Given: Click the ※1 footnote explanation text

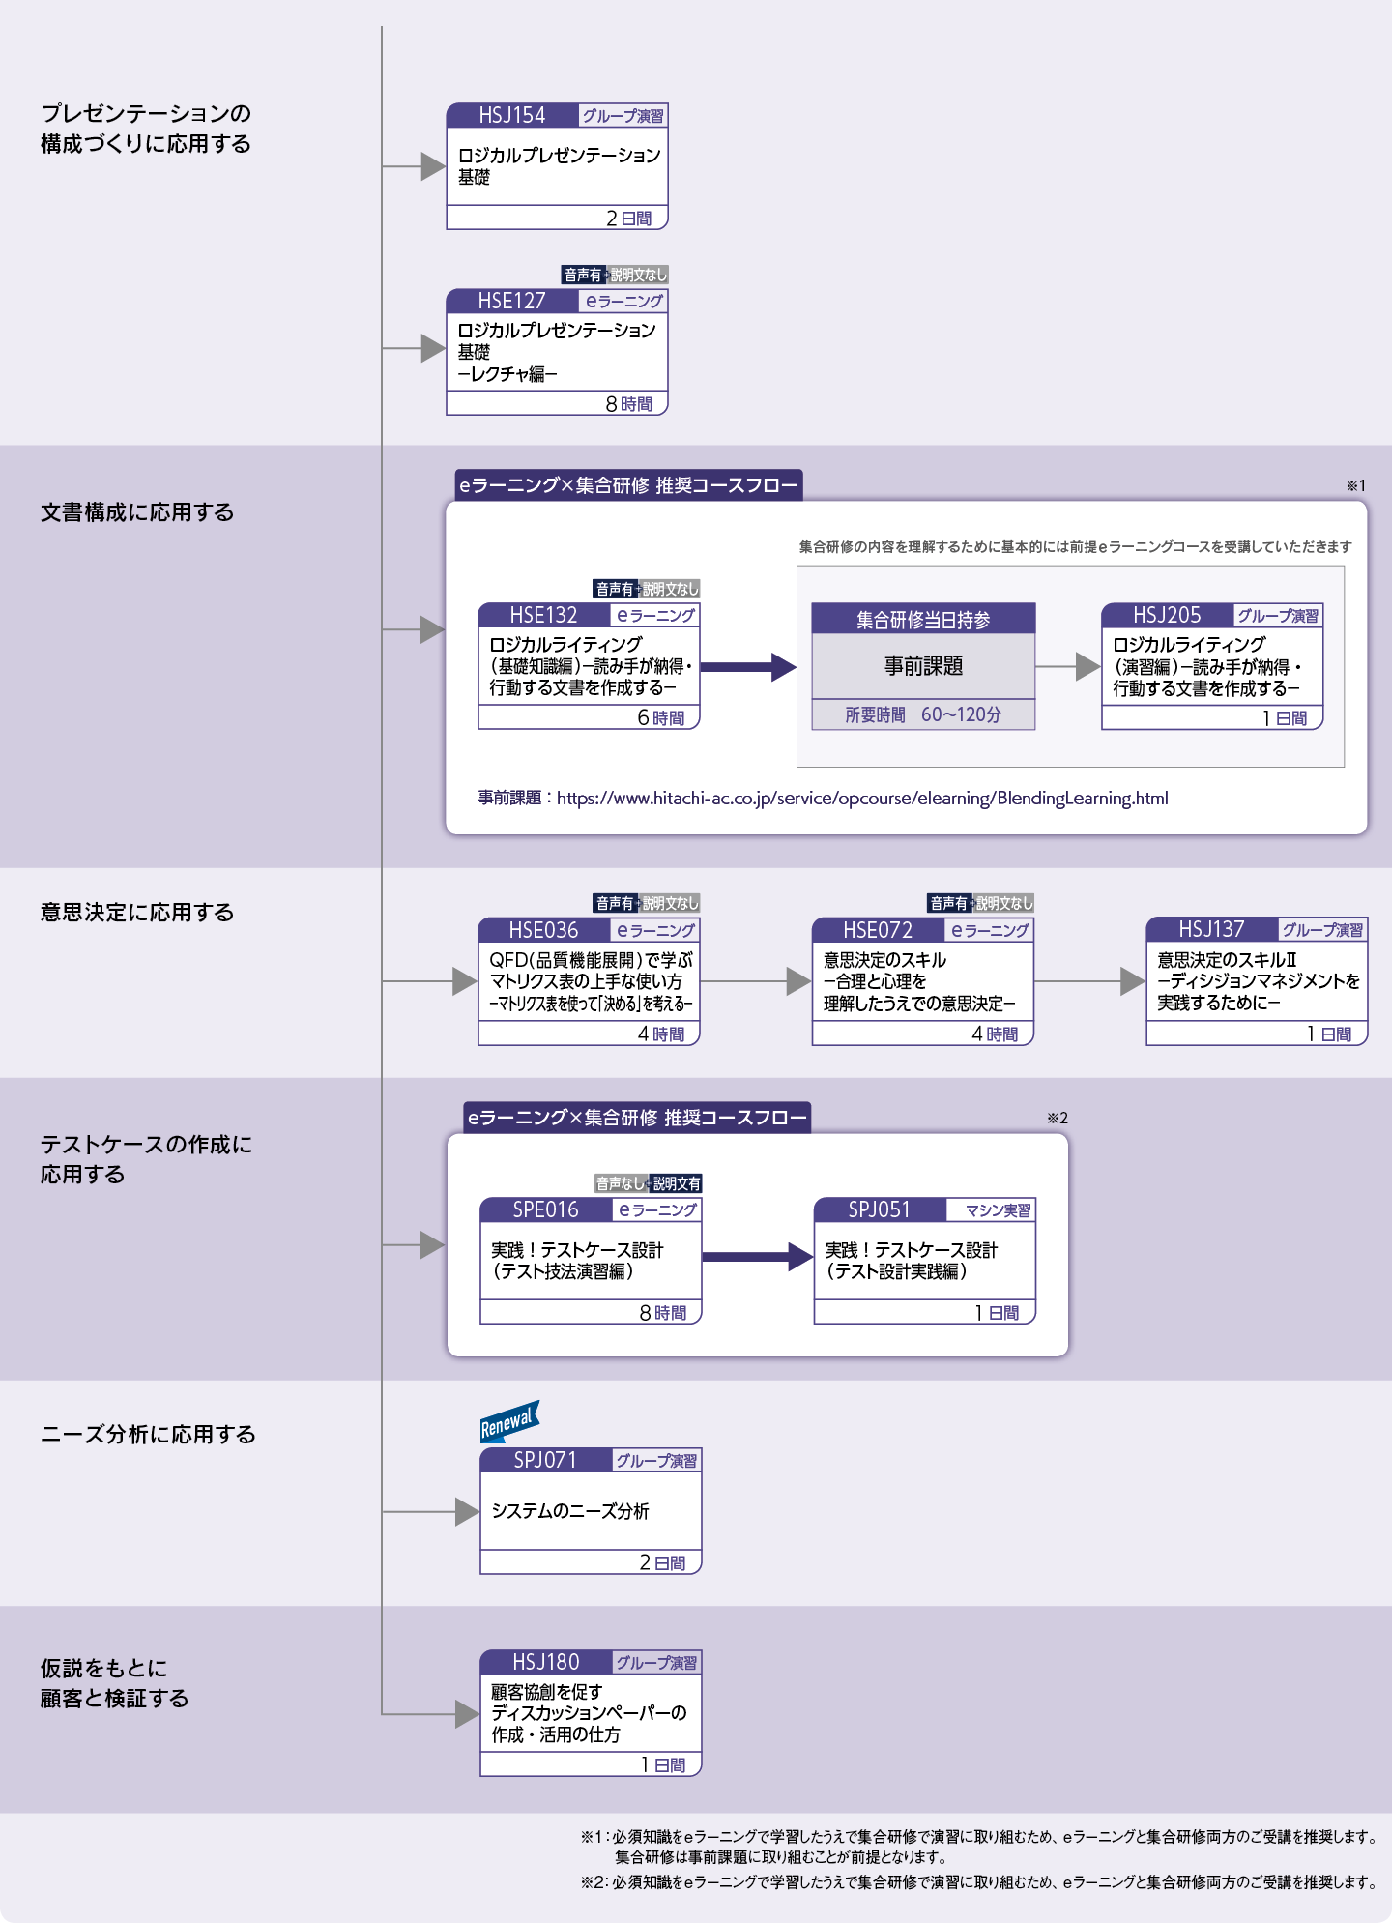Looking at the screenshot, I should coord(978,1847).
